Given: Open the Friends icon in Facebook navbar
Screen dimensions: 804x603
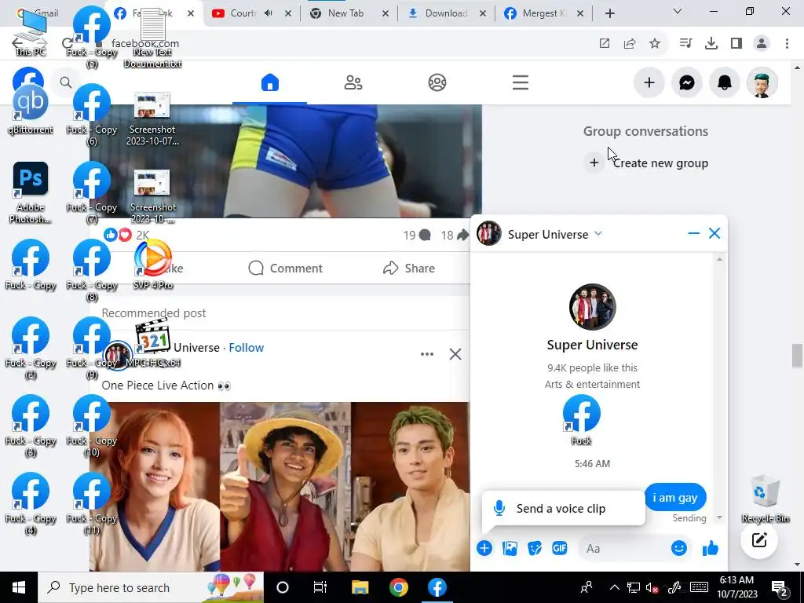Looking at the screenshot, I should (x=353, y=82).
